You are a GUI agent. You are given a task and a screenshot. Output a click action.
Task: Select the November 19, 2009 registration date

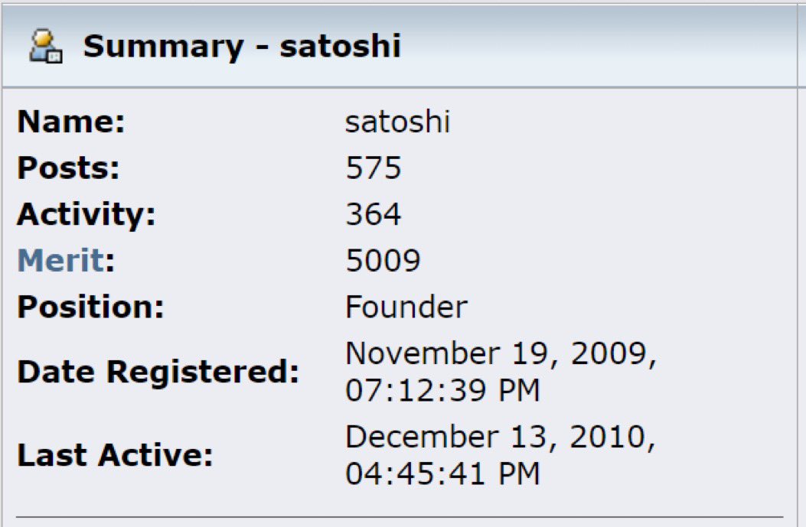click(x=501, y=353)
